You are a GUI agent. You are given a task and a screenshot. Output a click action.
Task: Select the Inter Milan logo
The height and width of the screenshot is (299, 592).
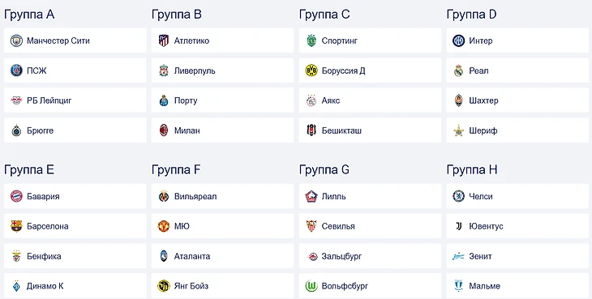pos(459,41)
